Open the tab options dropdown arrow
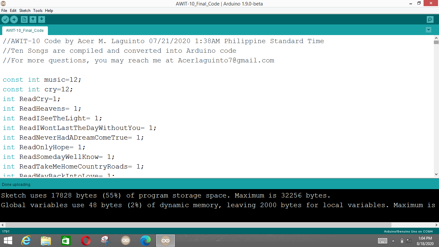The image size is (439, 247). 428,30
